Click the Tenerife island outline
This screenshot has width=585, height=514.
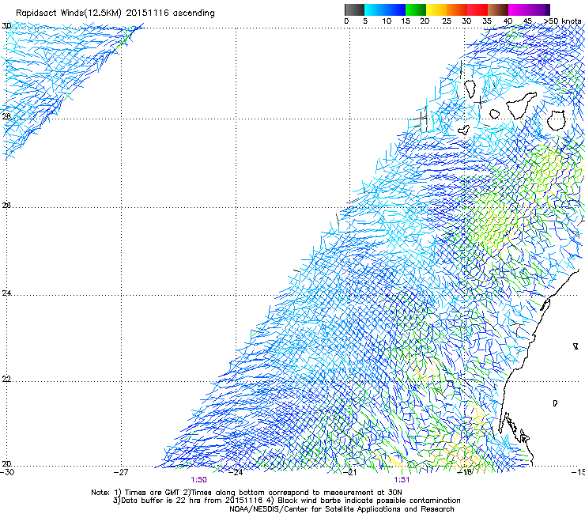[521, 105]
